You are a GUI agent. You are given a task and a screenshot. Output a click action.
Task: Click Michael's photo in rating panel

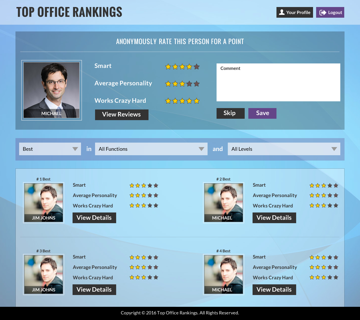coord(51,90)
